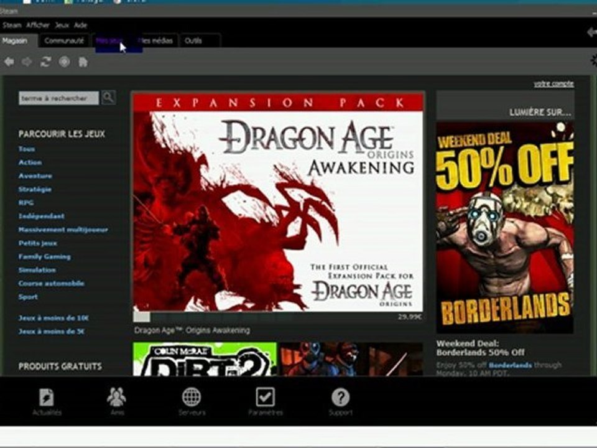Switch to the Magasin tab
The width and height of the screenshot is (597, 448).
(x=18, y=40)
